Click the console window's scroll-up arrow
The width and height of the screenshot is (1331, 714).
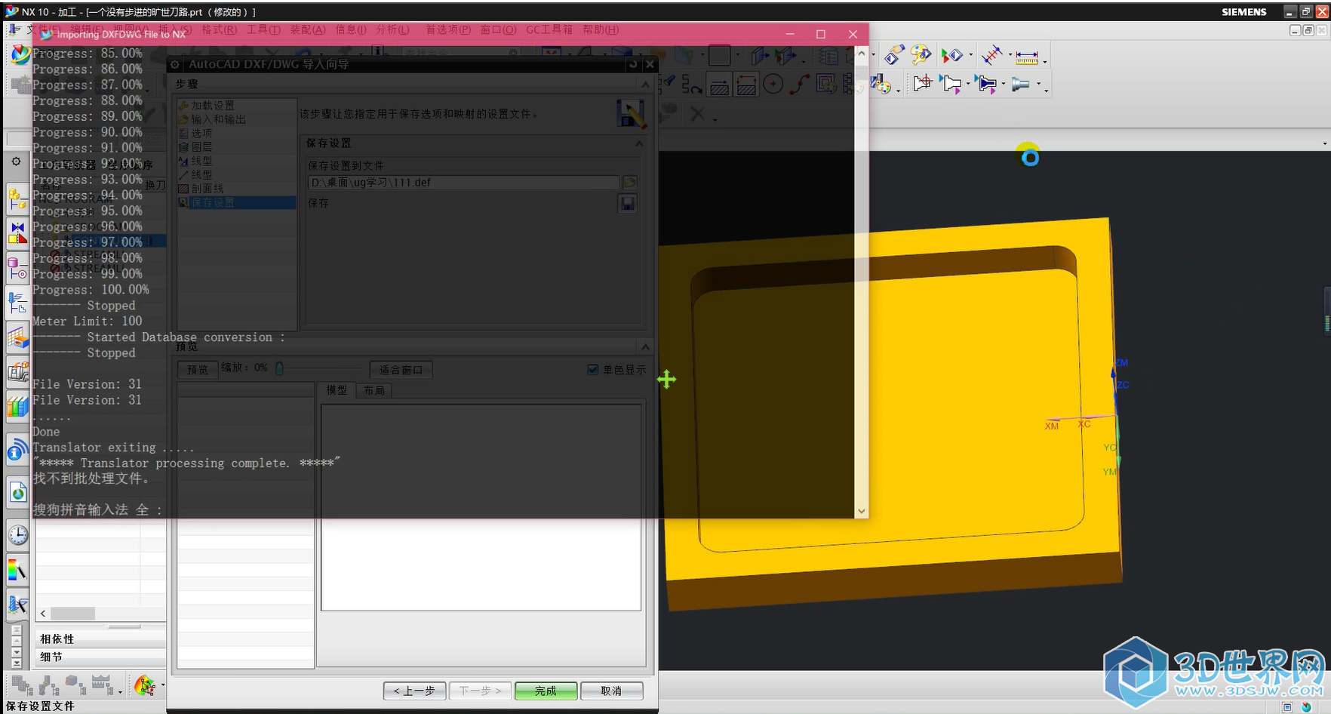861,54
